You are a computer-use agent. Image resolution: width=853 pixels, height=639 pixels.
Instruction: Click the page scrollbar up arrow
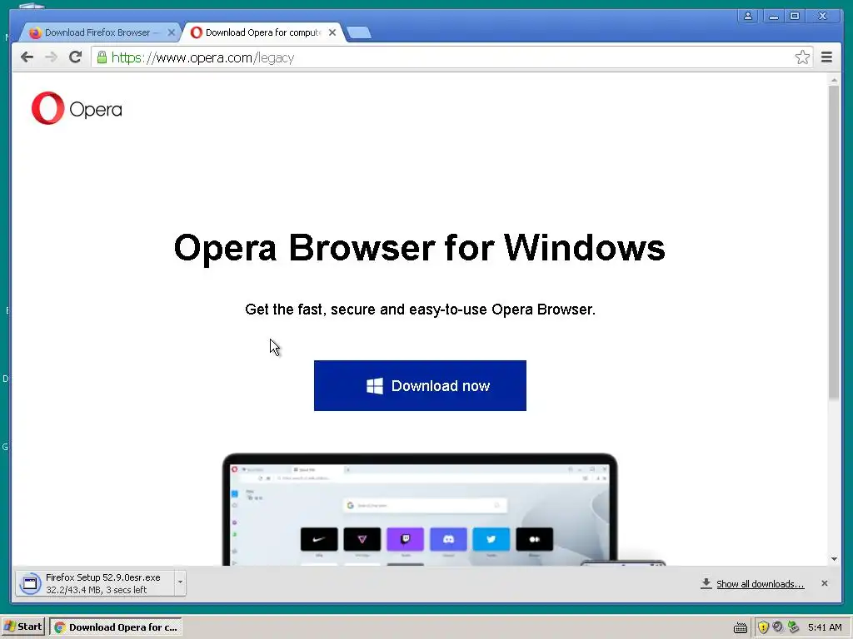[834, 80]
